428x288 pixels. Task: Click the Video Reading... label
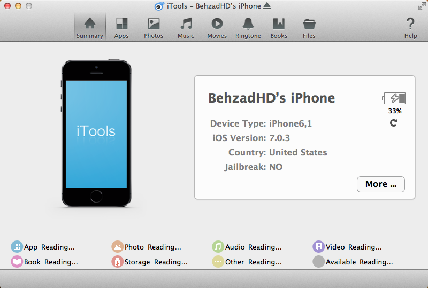354,247
